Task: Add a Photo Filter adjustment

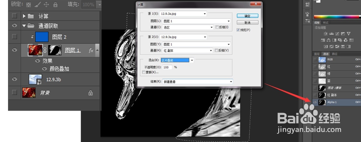Action: (340, 40)
